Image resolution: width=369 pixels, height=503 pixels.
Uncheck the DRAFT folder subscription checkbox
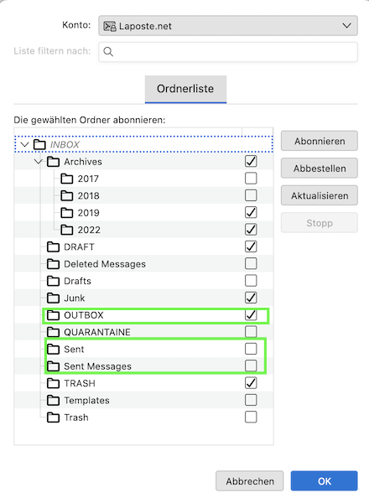point(251,246)
